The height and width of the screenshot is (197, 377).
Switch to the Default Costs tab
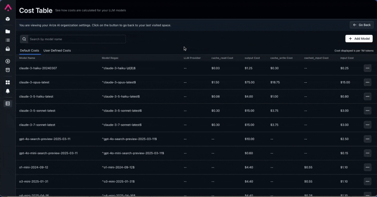(x=30, y=51)
